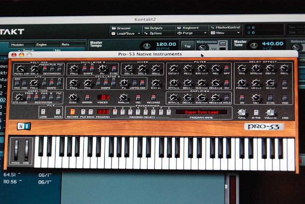Click the LOAD file button

pyautogui.click(x=43, y=112)
